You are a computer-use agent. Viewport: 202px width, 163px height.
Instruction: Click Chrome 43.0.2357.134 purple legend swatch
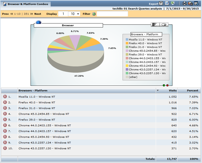point(127,69)
